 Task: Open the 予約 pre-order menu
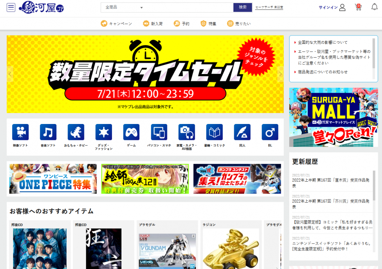click(181, 24)
